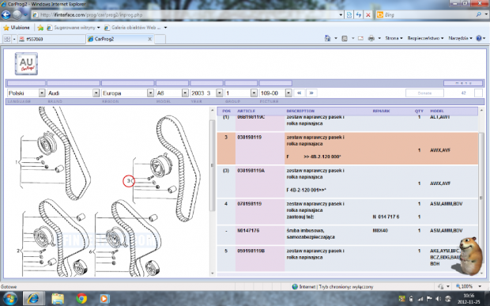The height and width of the screenshot is (306, 490).
Task: Open the 109-00 picture dropdown
Action: [276, 93]
